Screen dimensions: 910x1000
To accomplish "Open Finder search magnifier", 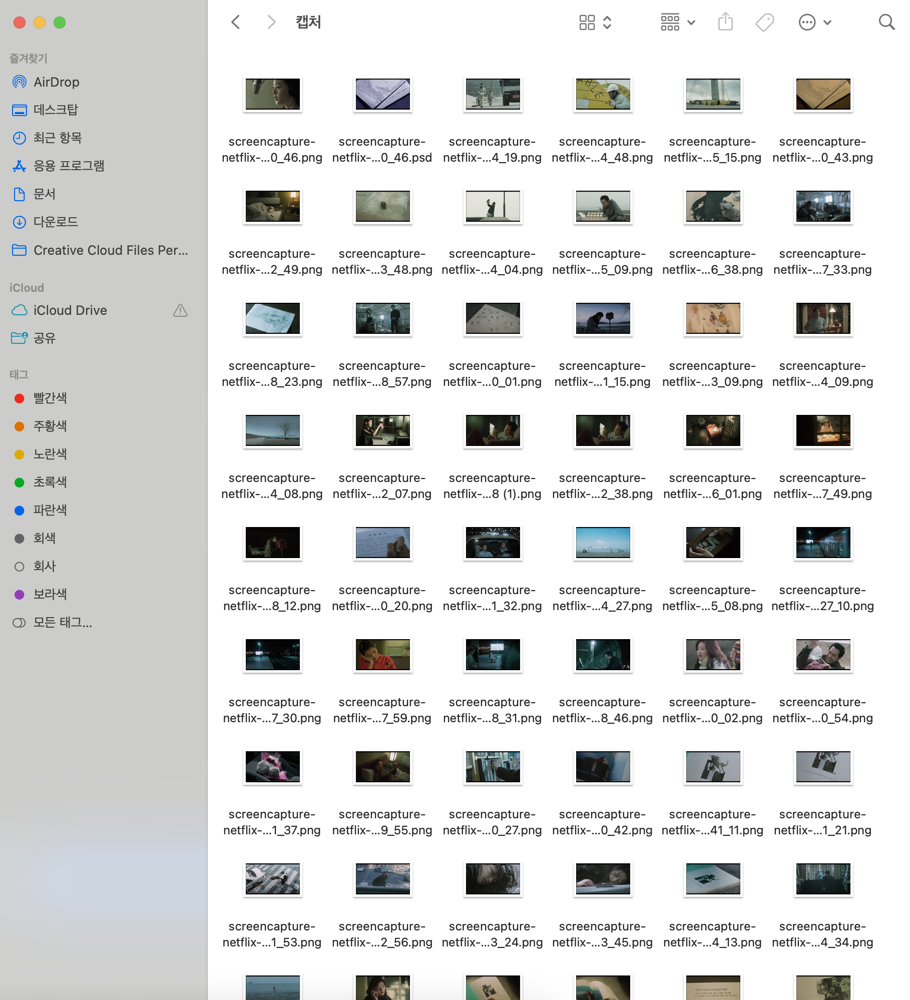I will [886, 22].
